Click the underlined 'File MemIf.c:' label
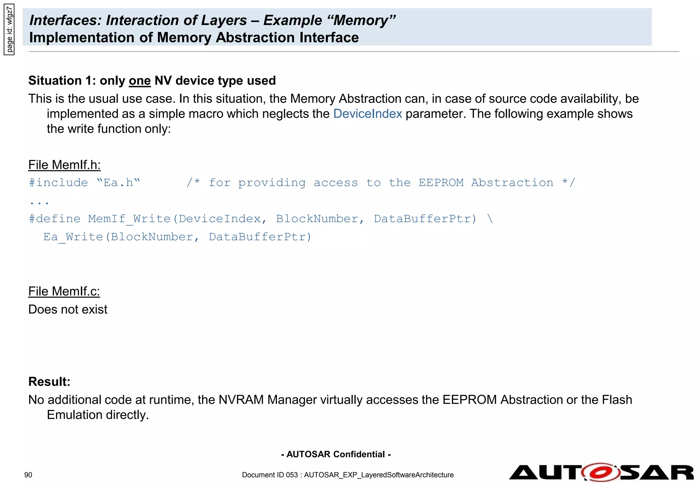This screenshot has width=699, height=484. point(64,291)
